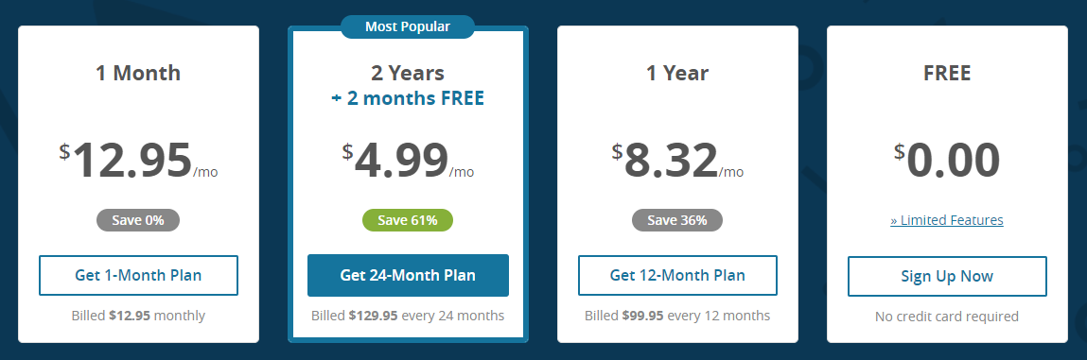Click the green Save 61% badge
This screenshot has width=1087, height=360.
pyautogui.click(x=408, y=220)
